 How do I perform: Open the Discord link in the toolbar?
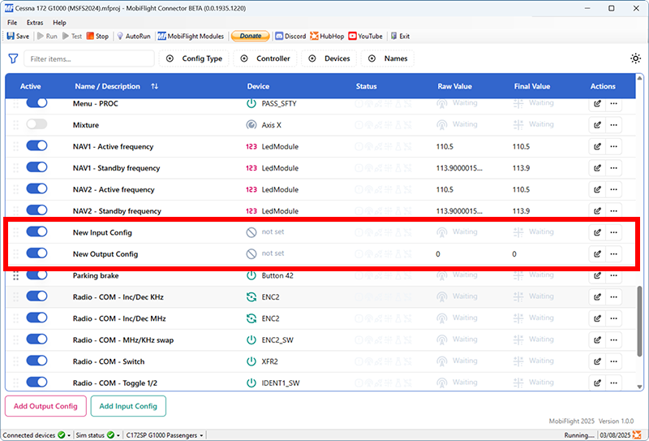290,36
